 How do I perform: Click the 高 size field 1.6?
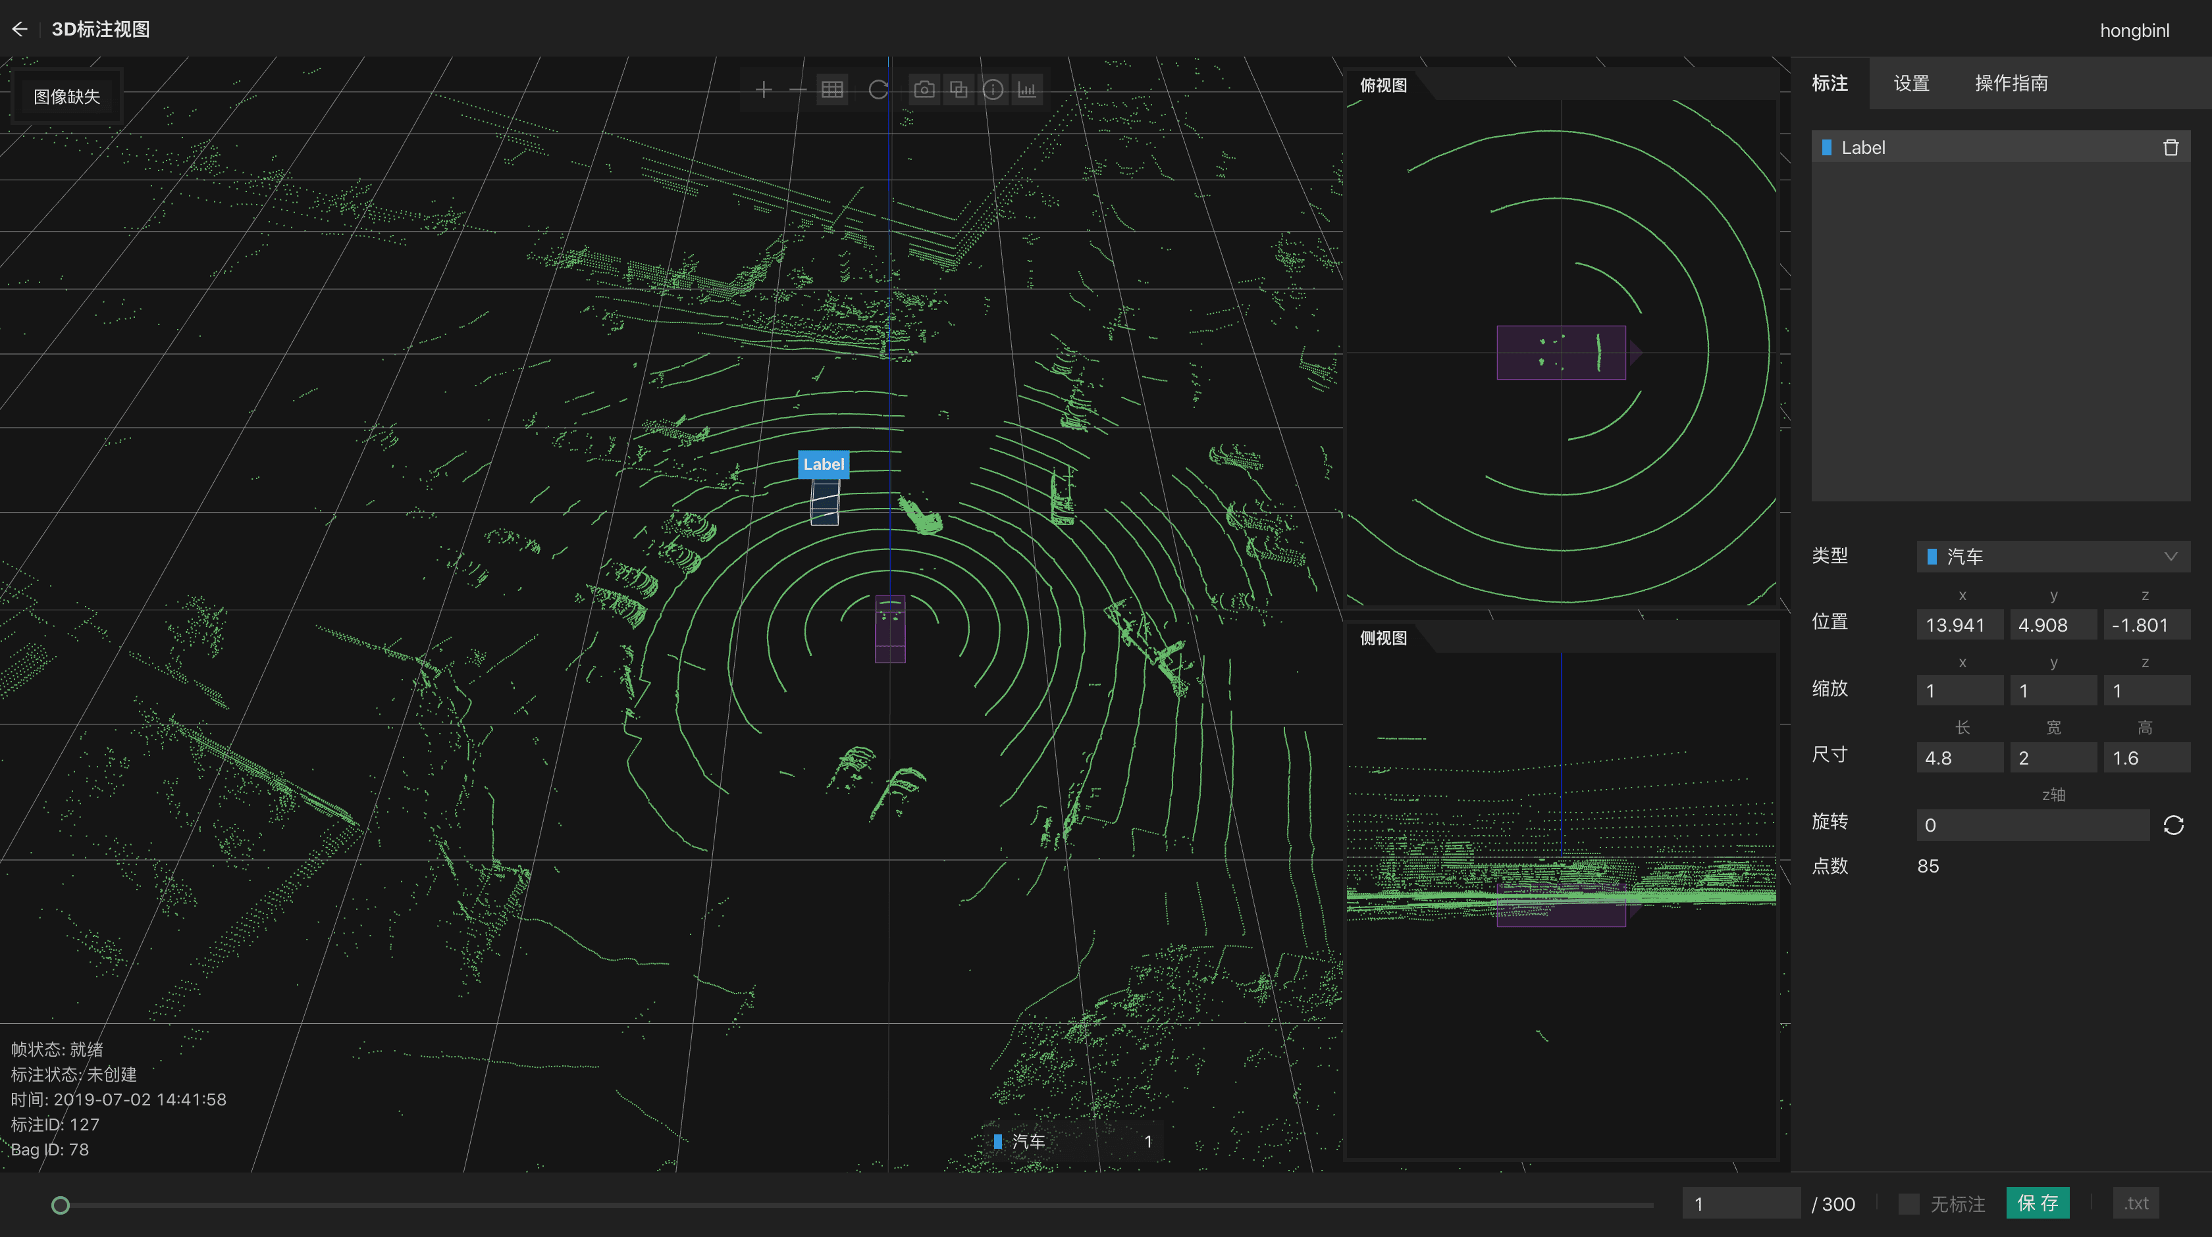[2147, 758]
